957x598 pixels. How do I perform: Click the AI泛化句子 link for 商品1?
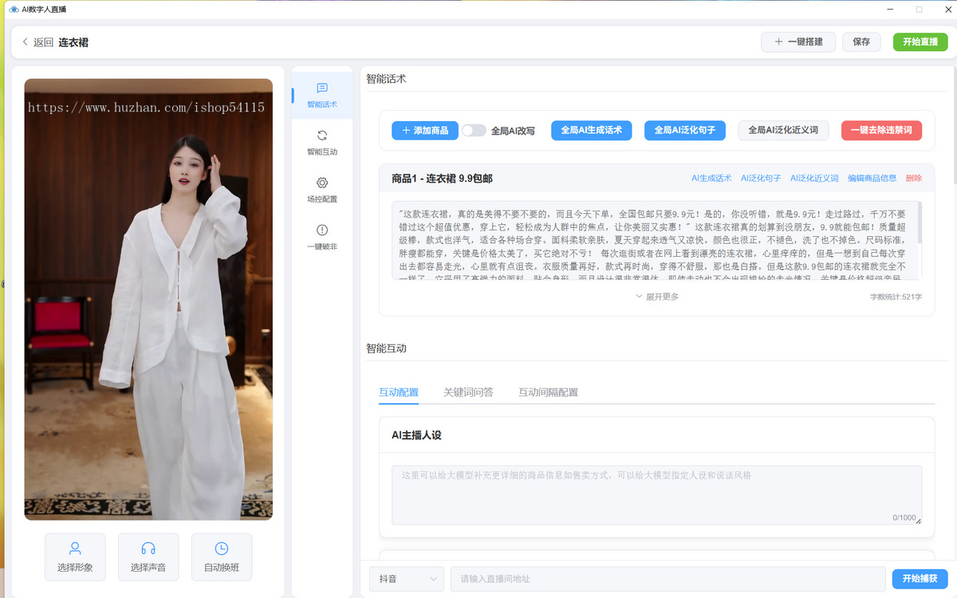pos(761,179)
